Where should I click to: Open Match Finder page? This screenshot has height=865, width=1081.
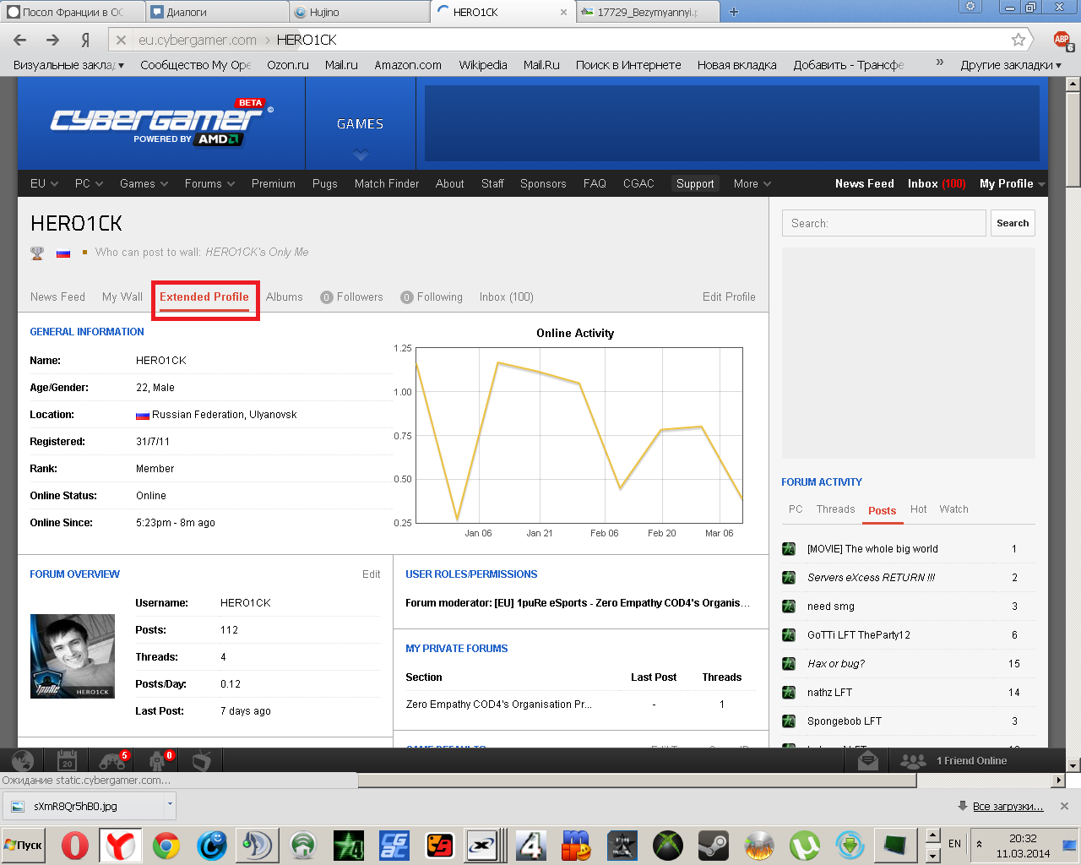point(387,184)
